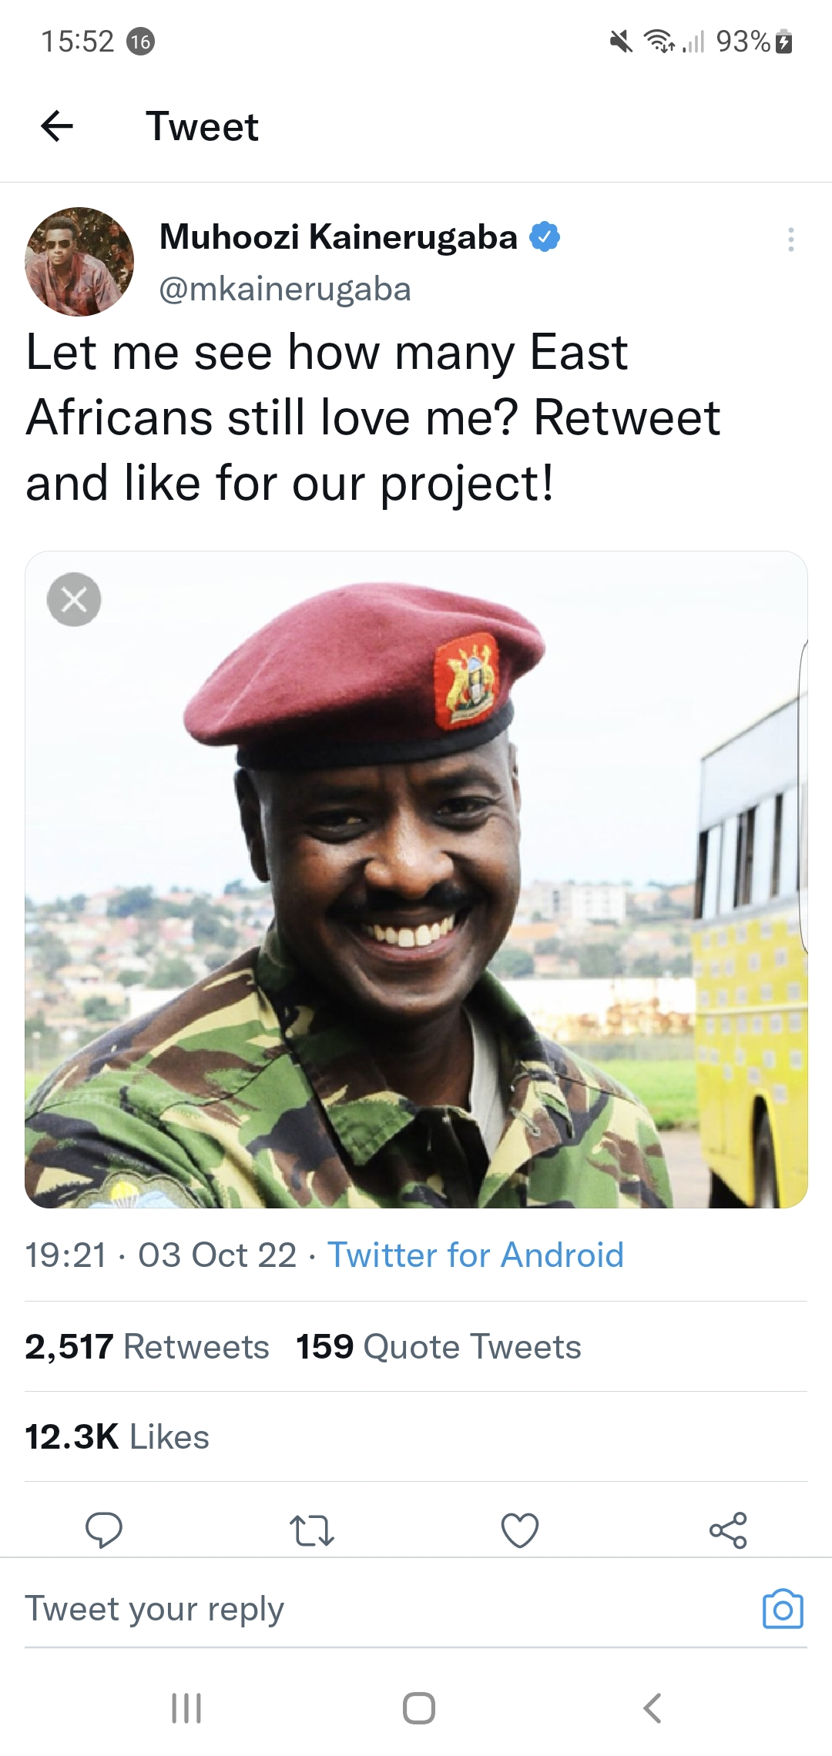View the 12.3K Likes list
832x1756 pixels.
coord(117,1437)
